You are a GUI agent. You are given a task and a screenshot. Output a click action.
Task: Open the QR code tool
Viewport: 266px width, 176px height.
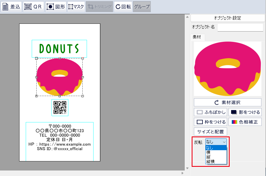pyautogui.click(x=33, y=7)
